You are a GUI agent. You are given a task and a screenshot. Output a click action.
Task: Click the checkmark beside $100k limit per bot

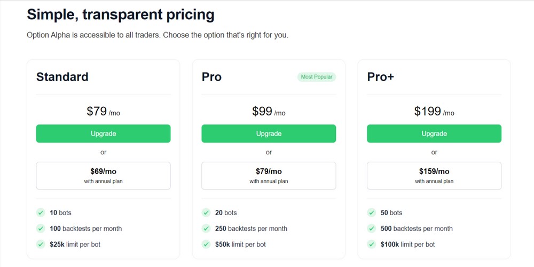372,244
